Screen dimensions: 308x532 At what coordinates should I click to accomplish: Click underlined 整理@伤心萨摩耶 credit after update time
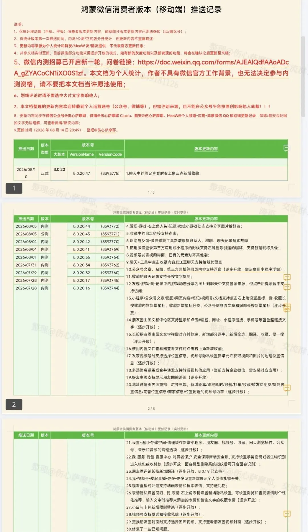101,130
